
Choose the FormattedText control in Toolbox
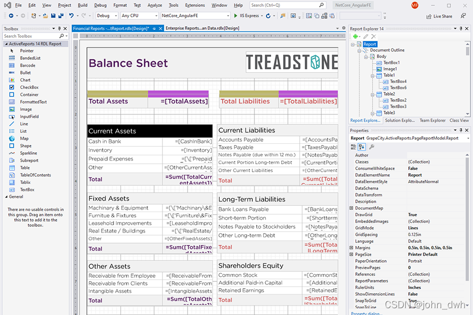33,102
